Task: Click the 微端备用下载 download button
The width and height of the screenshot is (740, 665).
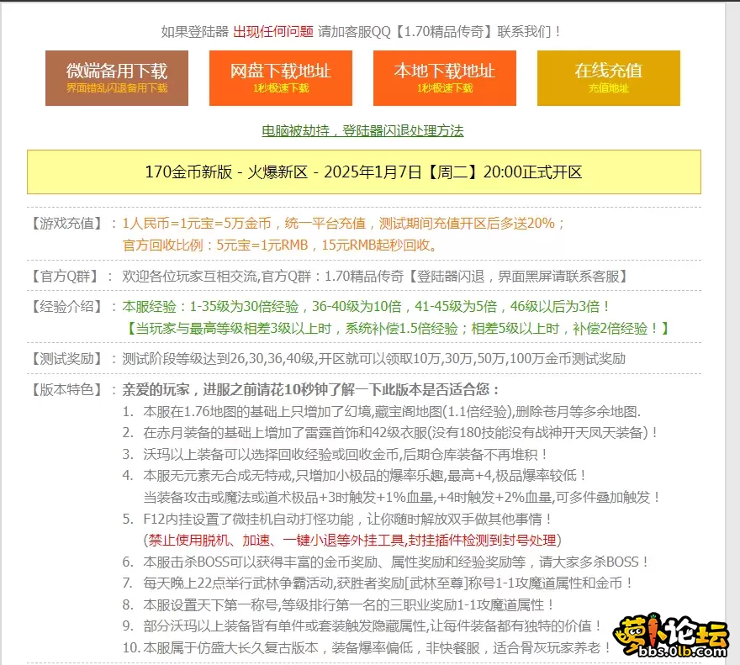Action: (117, 78)
